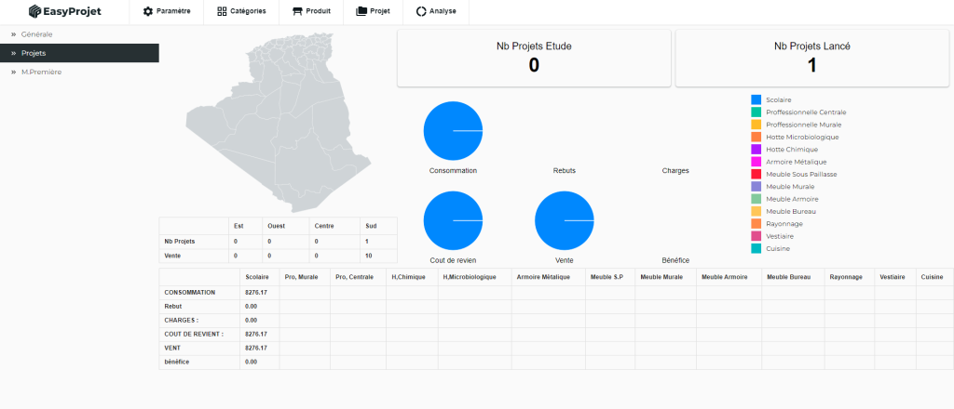The image size is (954, 409).
Task: Toggle the Cuisine legend swatch
Action: pyautogui.click(x=756, y=248)
